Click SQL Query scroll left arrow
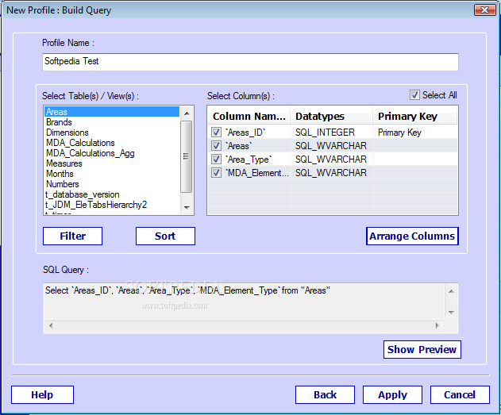Viewport: 501px width, 415px height. (x=51, y=325)
